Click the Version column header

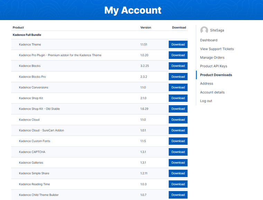[x=146, y=27]
